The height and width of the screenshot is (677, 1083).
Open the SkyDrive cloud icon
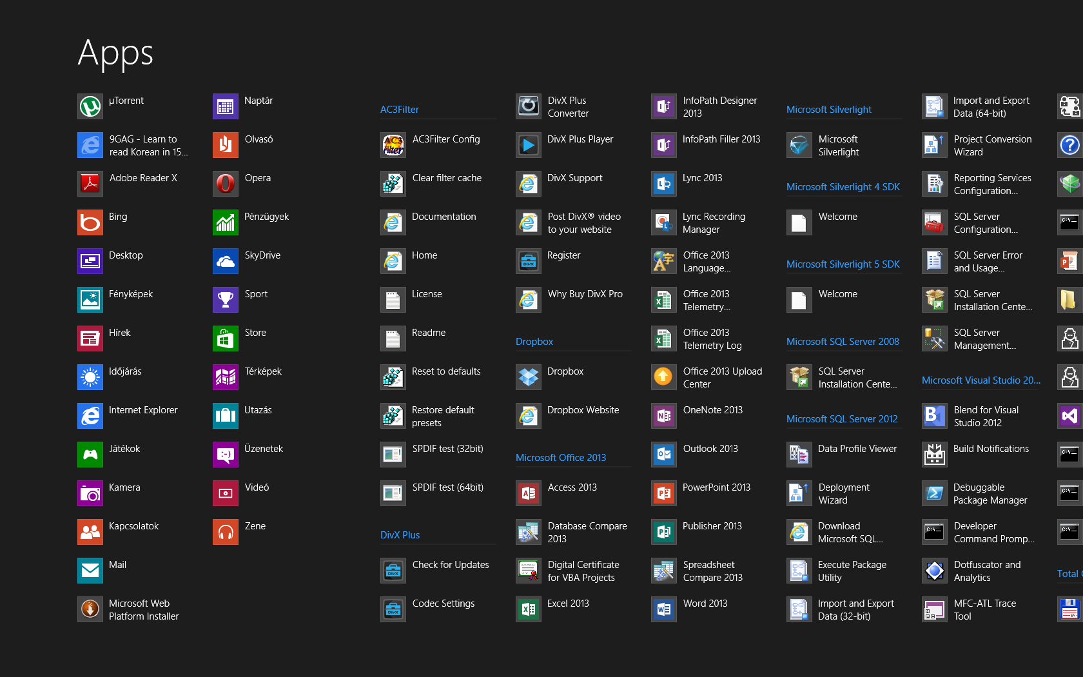pyautogui.click(x=226, y=261)
